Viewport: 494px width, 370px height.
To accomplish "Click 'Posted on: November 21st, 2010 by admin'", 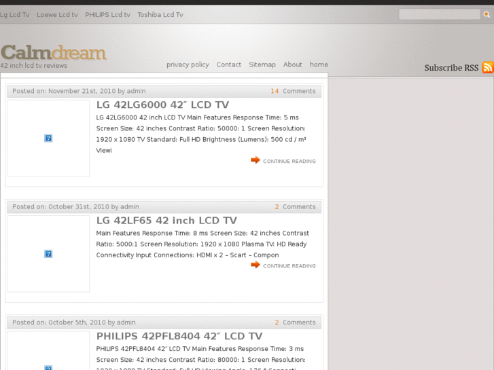I will coord(79,91).
